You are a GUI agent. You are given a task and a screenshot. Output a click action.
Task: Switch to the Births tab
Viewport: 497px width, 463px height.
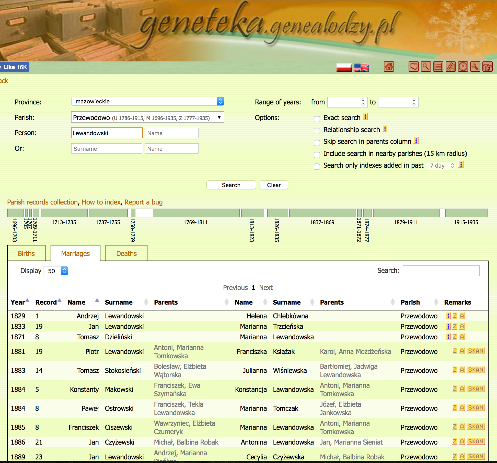26,253
